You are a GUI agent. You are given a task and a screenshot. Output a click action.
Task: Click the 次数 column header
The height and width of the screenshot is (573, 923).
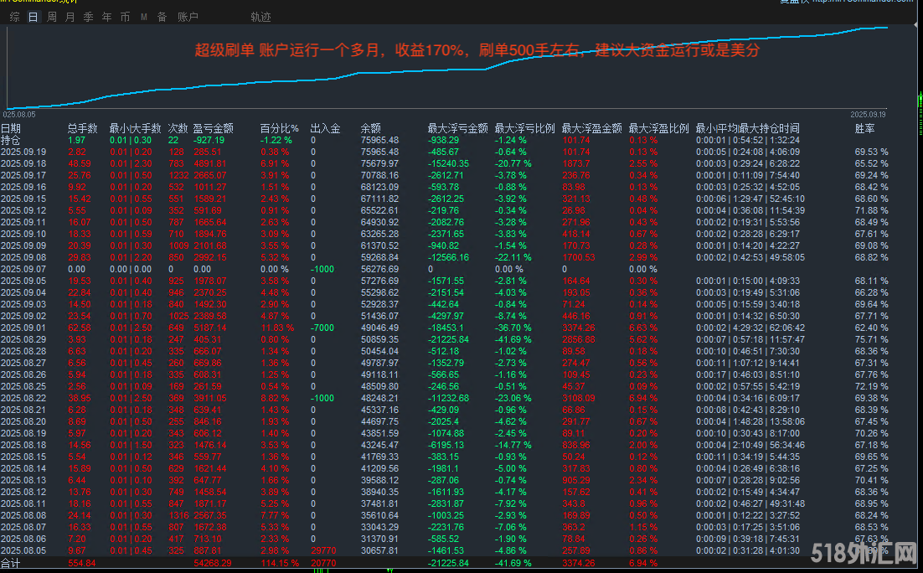coord(178,128)
